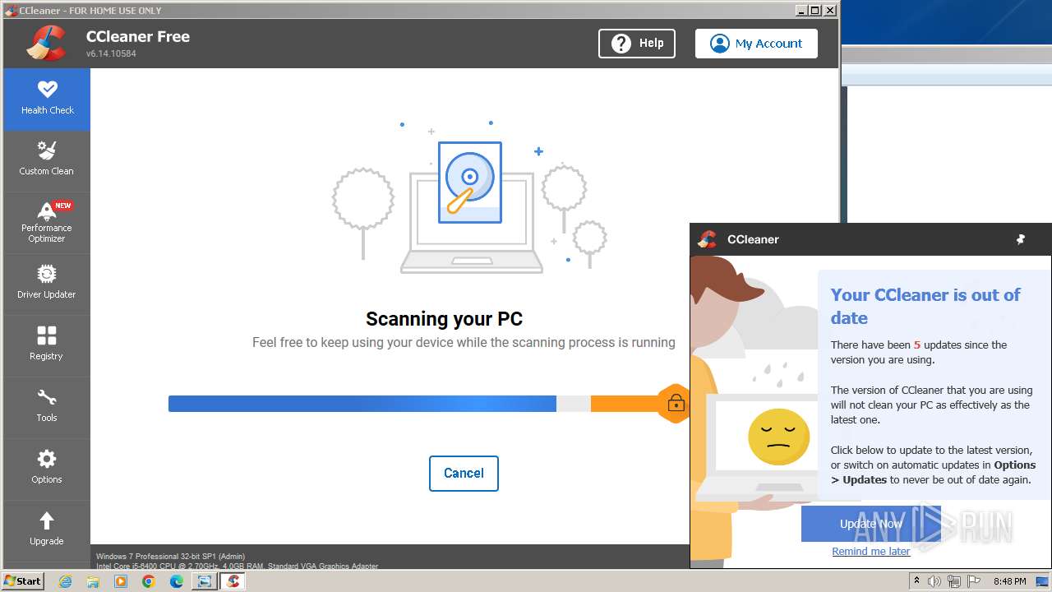Open media player from taskbar
The height and width of the screenshot is (592, 1052).
coord(121,581)
